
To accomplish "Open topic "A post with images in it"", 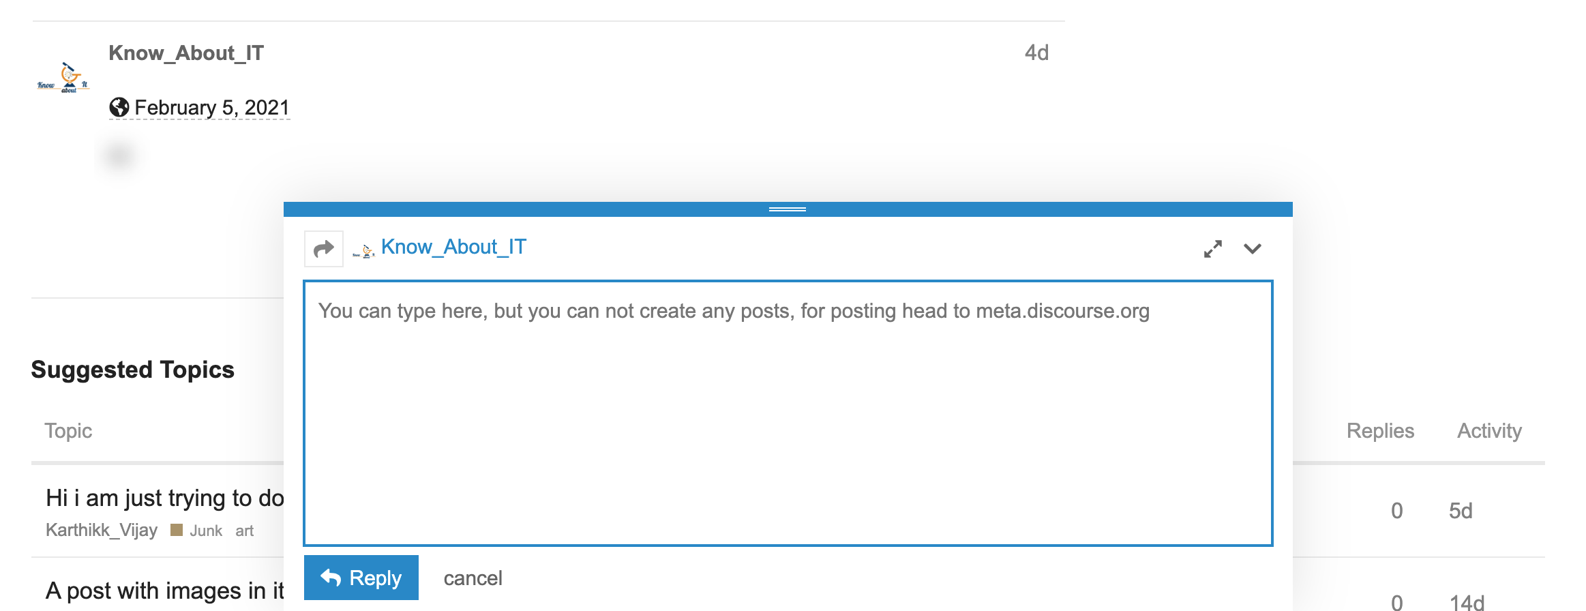I will click(164, 591).
